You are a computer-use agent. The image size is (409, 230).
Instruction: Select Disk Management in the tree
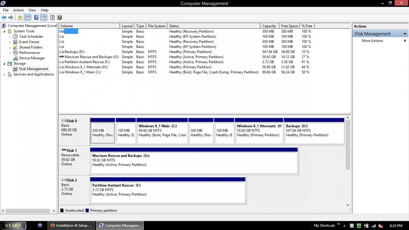[34, 69]
